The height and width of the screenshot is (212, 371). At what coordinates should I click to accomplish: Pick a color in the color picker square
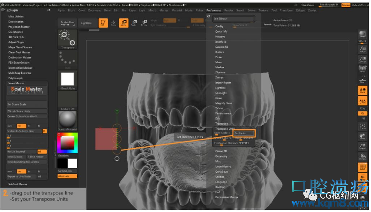click(x=68, y=143)
